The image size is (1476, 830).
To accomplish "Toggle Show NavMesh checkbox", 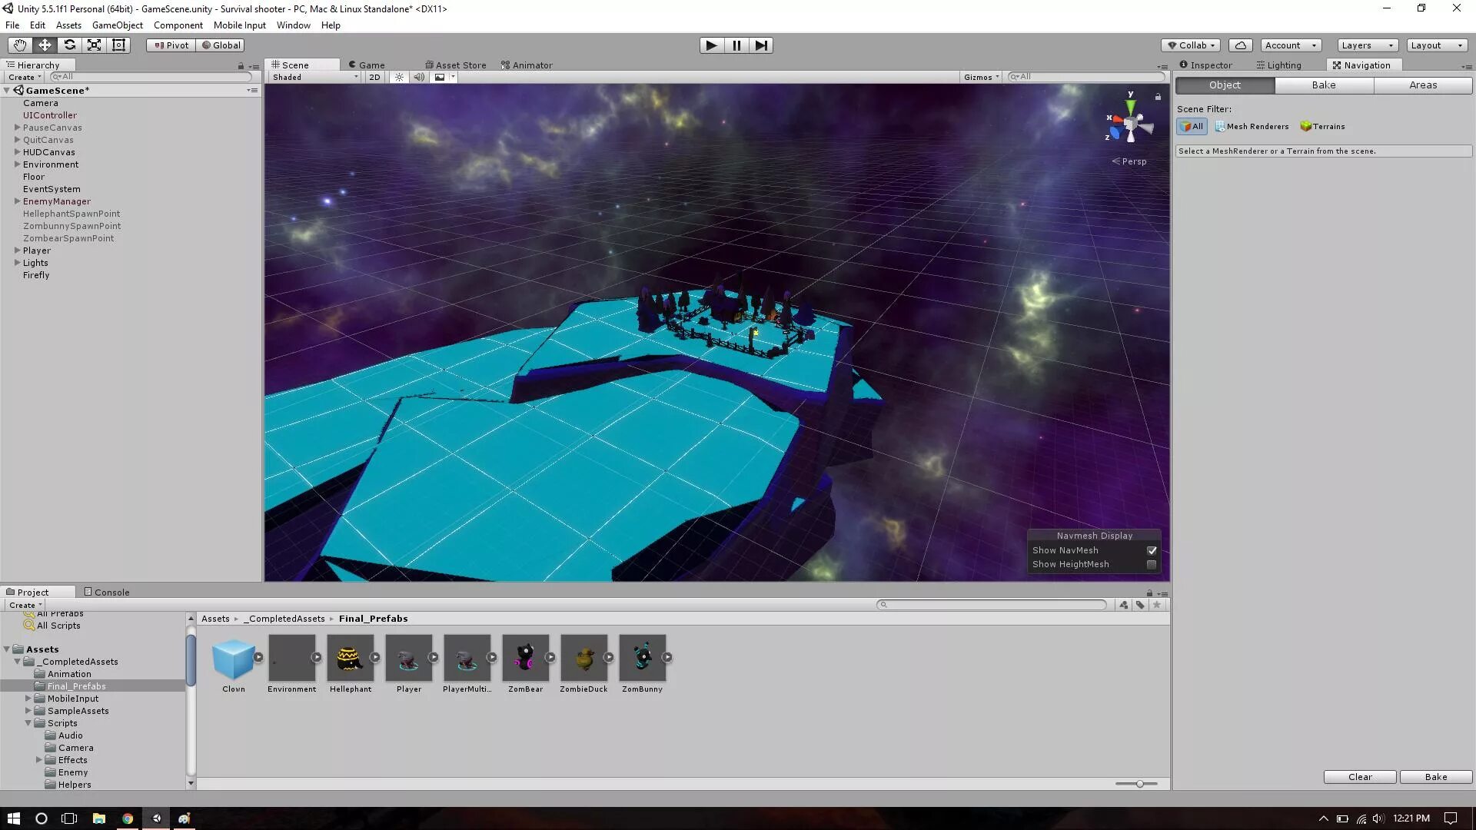I will [1152, 550].
